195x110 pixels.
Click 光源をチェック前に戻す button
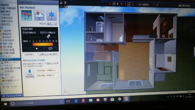(48, 54)
